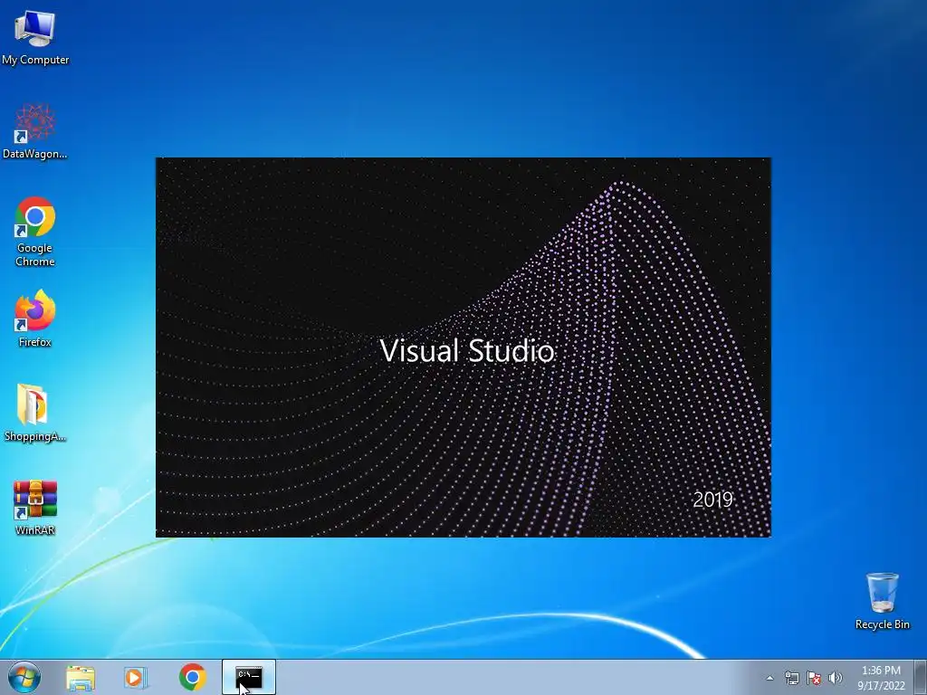This screenshot has height=695, width=927.
Task: Select the Google Chrome desktop shortcut
Action: coord(35,232)
